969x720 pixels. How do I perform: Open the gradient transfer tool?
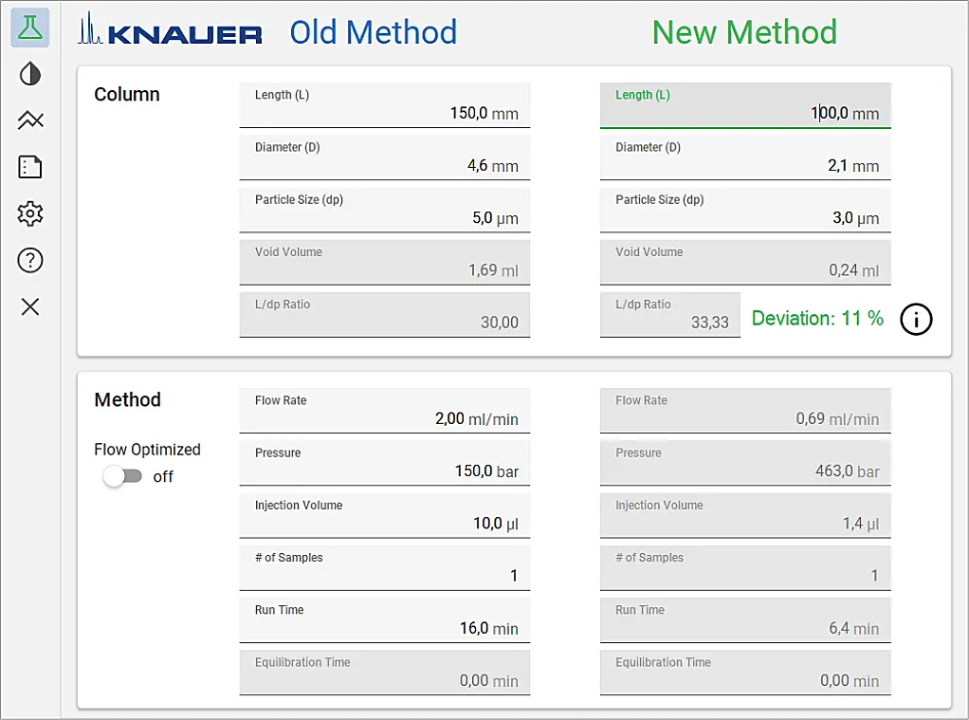28,74
